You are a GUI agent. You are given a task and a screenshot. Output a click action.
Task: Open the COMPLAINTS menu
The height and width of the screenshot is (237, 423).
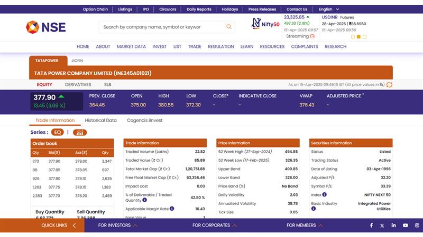click(305, 46)
